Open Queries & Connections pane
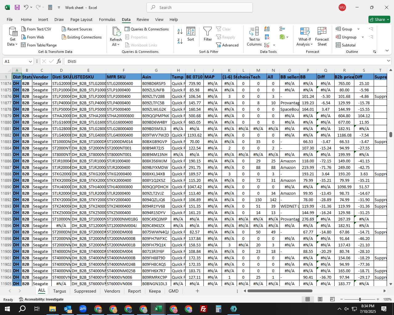The image size is (394, 315). tap(147, 29)
